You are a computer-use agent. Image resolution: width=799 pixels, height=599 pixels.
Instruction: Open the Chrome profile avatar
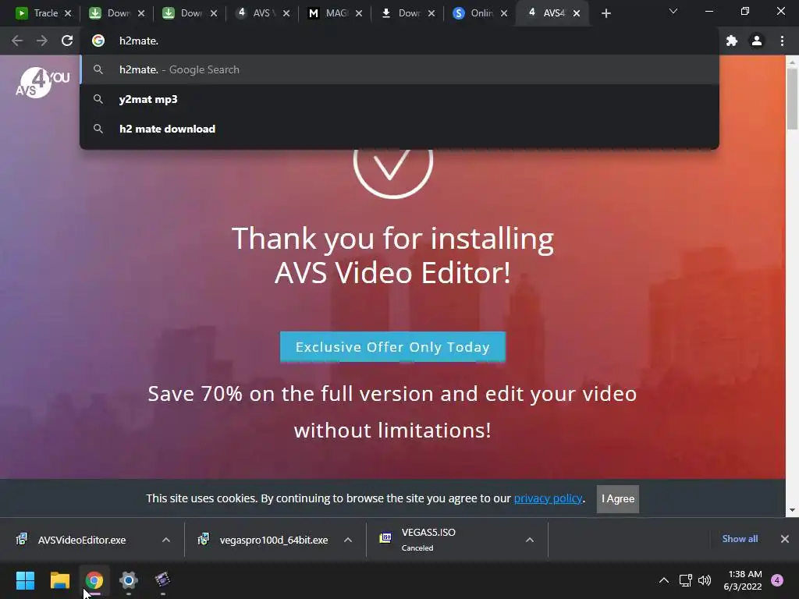pyautogui.click(x=757, y=41)
